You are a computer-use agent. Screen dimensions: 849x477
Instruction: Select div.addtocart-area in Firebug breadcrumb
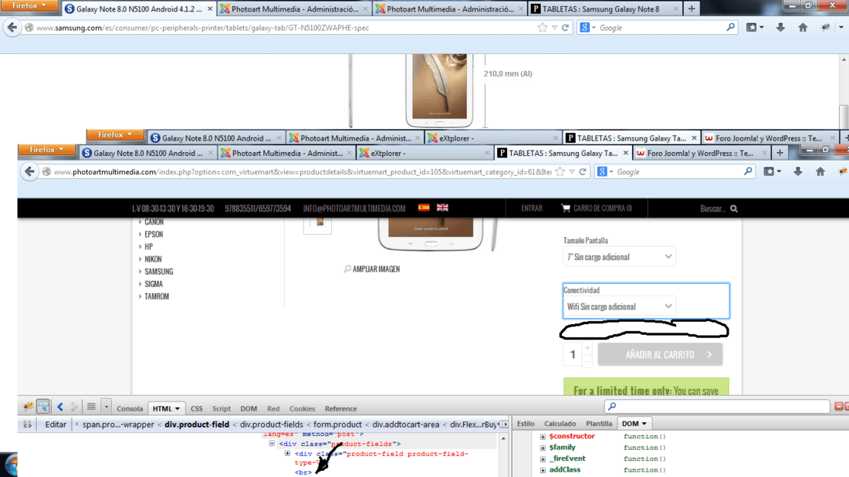point(405,425)
